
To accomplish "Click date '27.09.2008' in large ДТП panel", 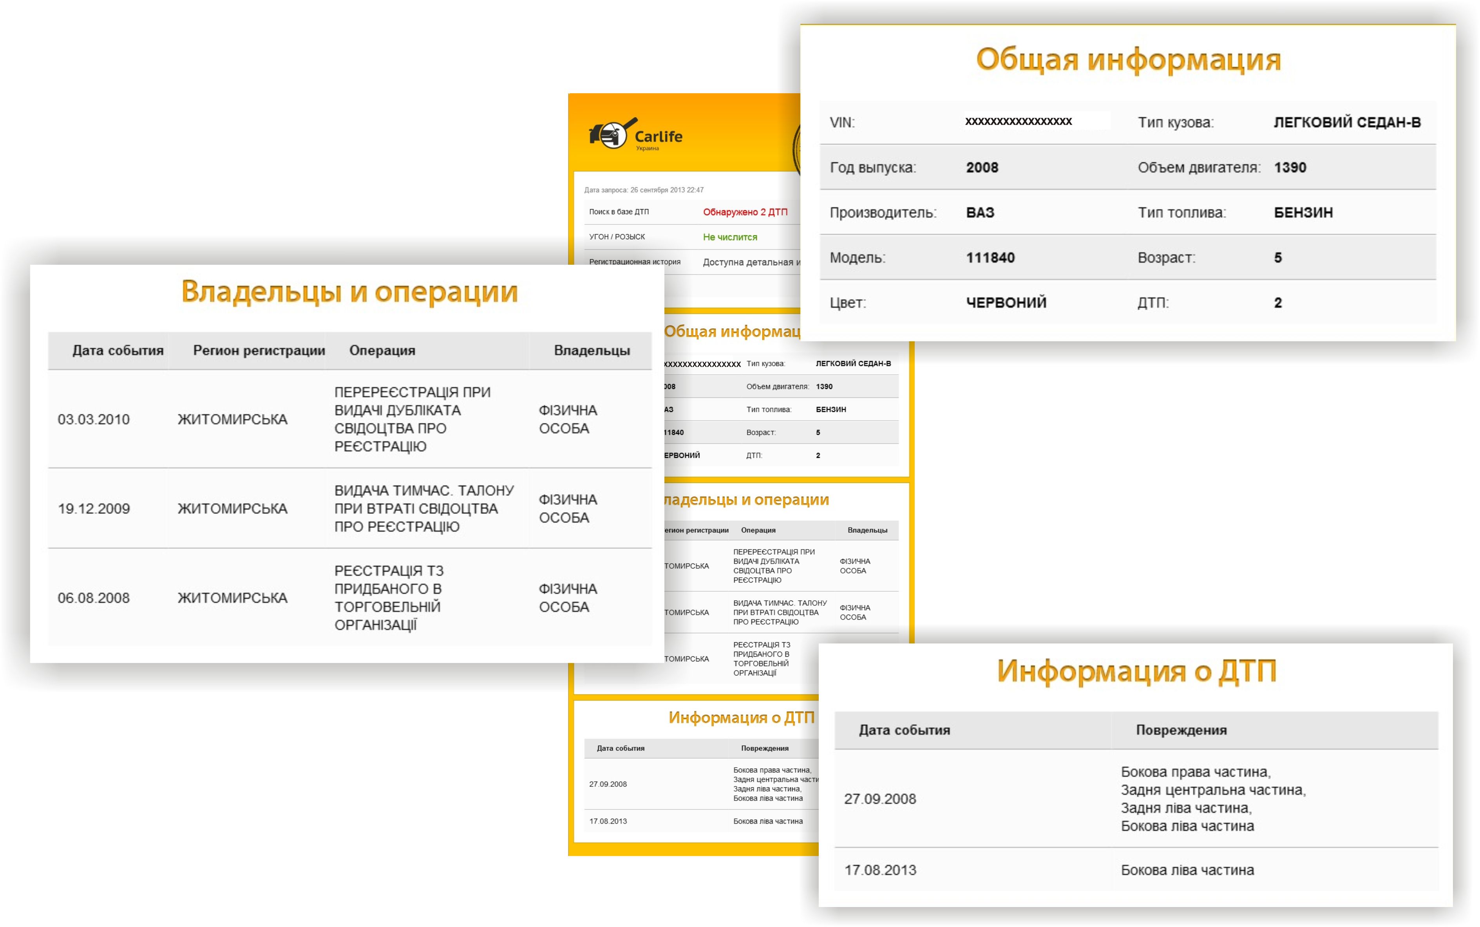I will tap(880, 799).
